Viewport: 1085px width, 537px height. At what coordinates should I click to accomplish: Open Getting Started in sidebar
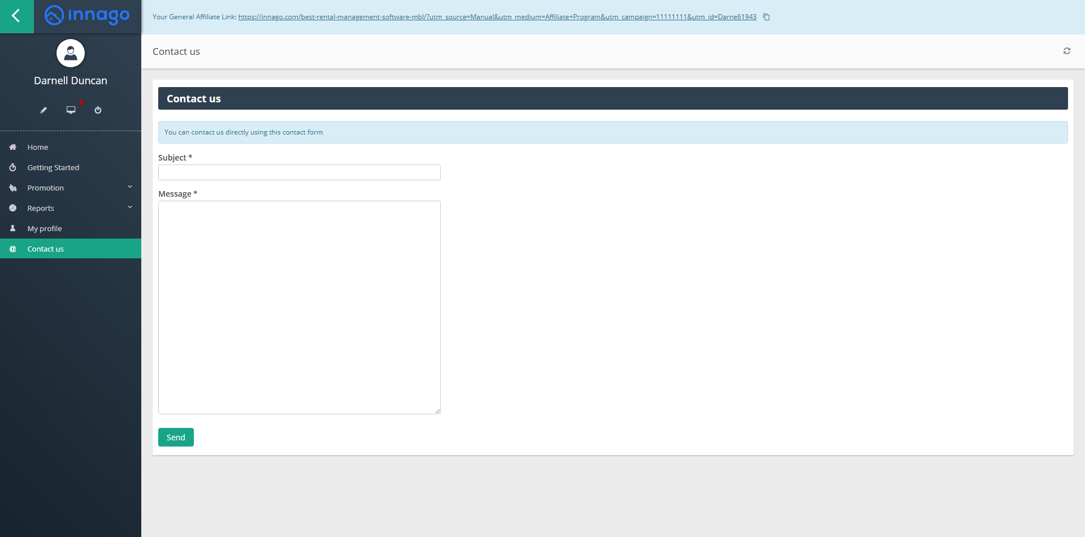click(x=53, y=167)
